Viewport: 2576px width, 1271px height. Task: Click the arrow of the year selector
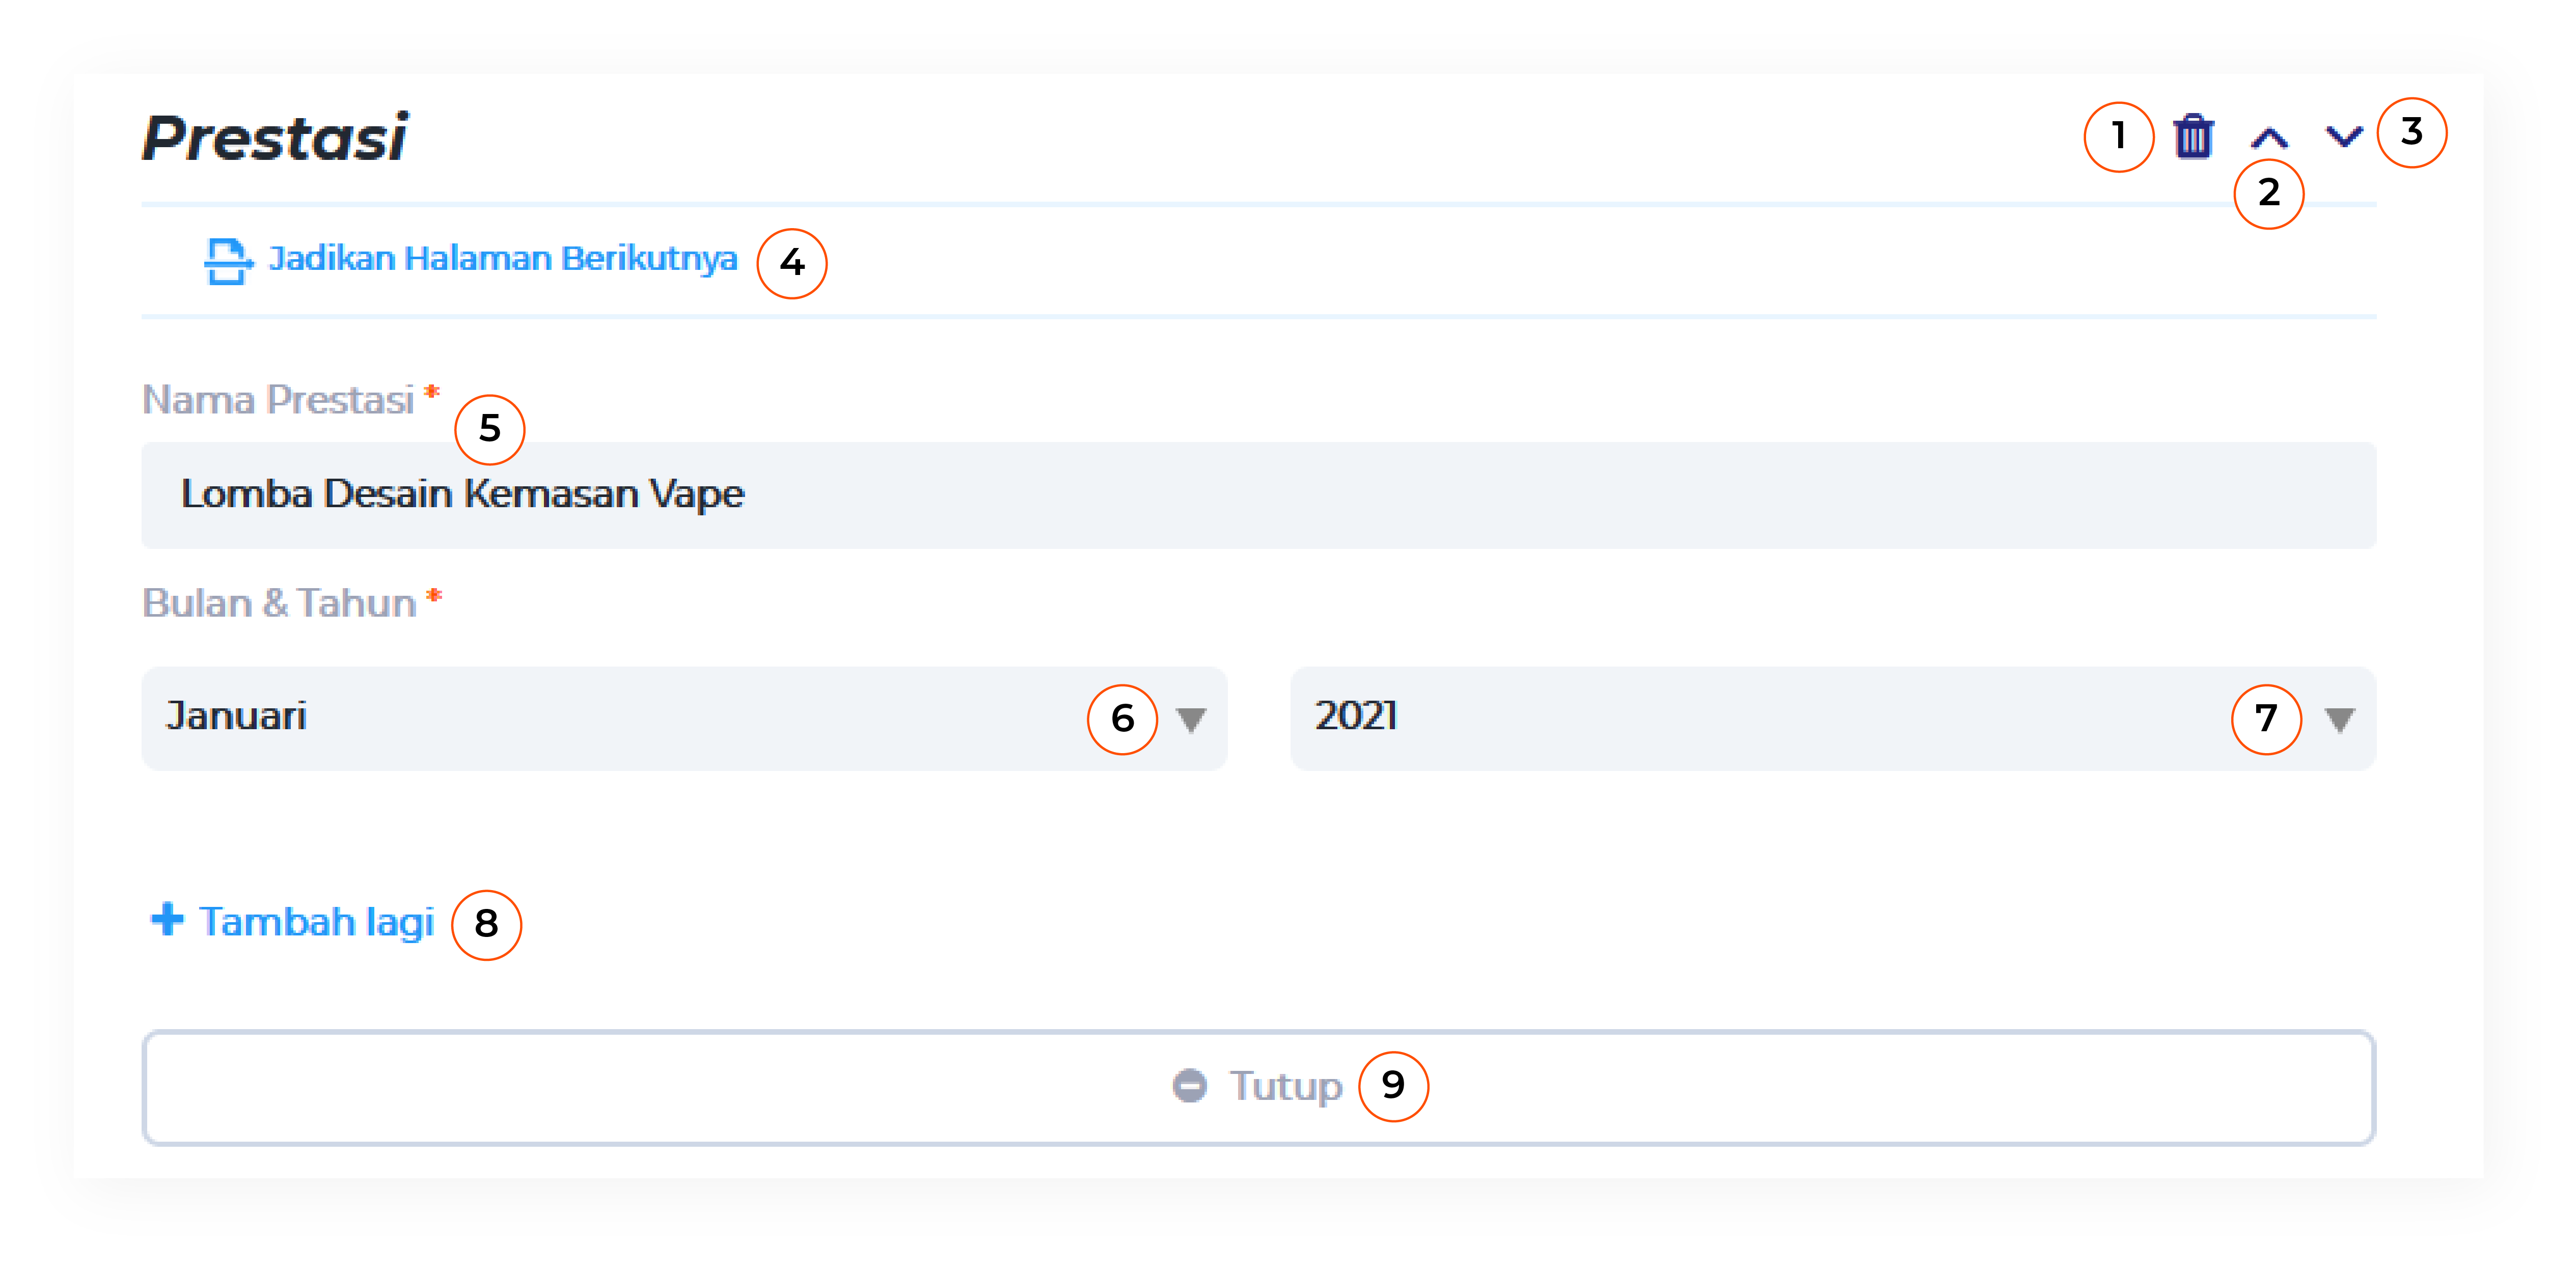[2339, 720]
